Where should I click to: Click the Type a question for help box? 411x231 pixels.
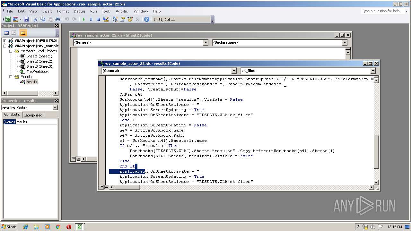[382, 11]
